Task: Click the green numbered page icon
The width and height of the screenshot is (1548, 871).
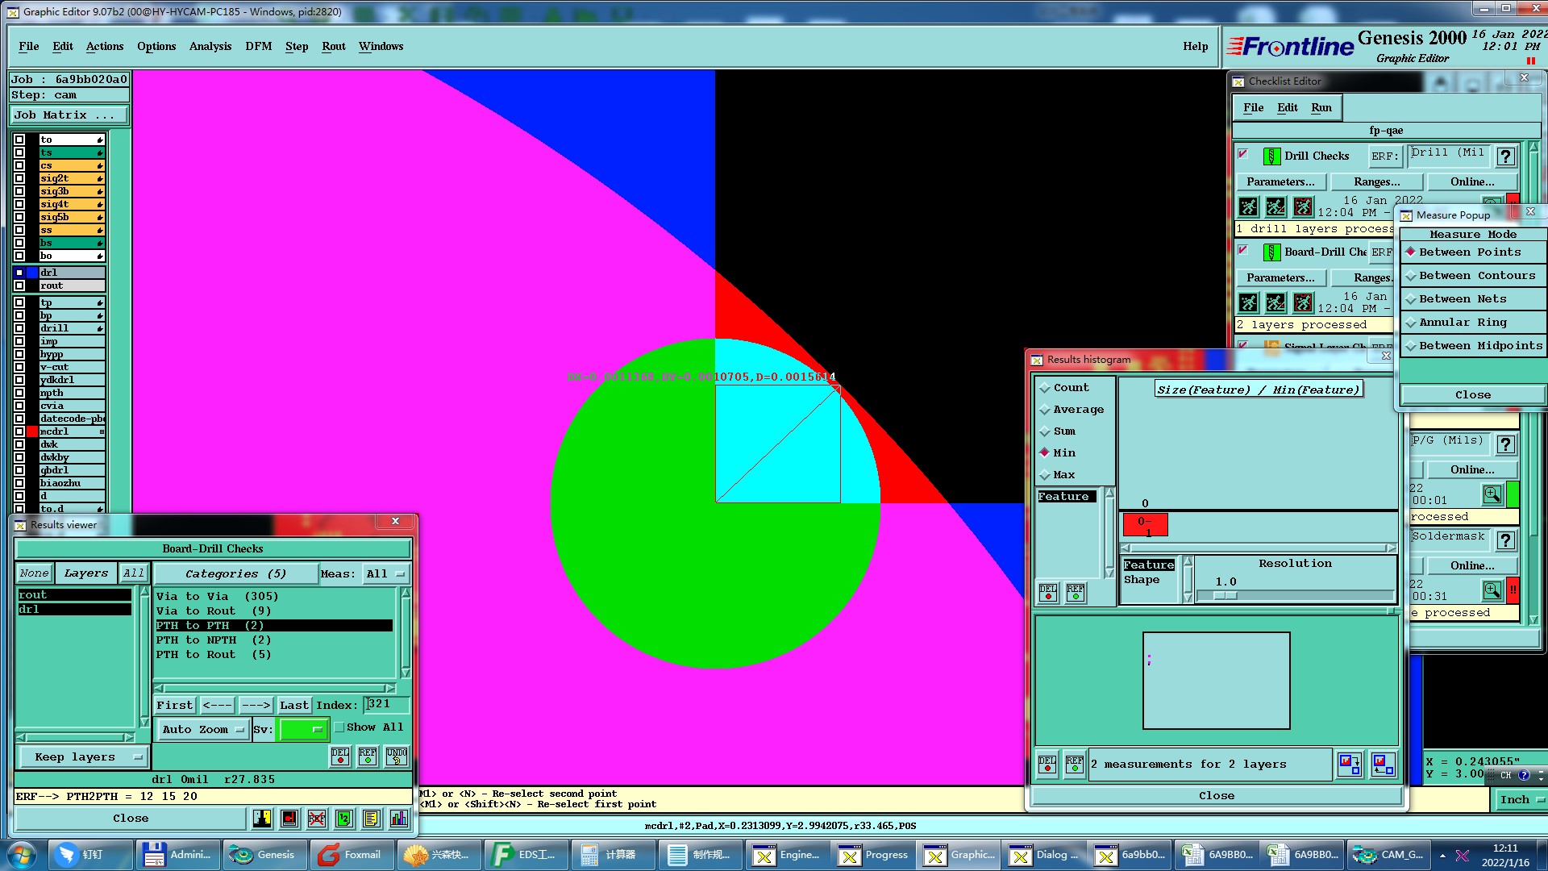Action: (x=344, y=819)
